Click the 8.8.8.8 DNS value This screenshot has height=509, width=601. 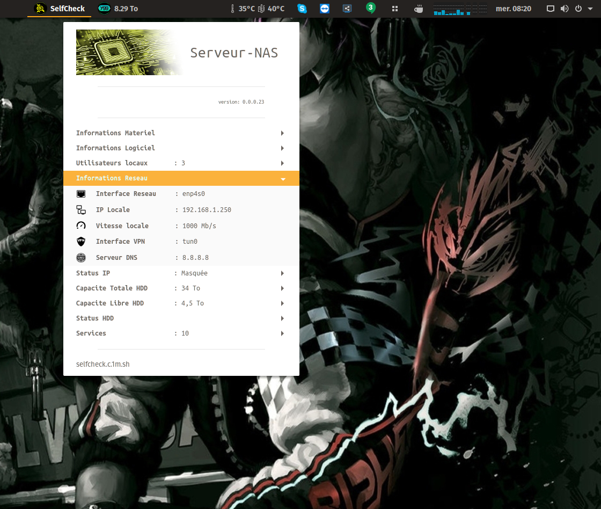point(195,258)
